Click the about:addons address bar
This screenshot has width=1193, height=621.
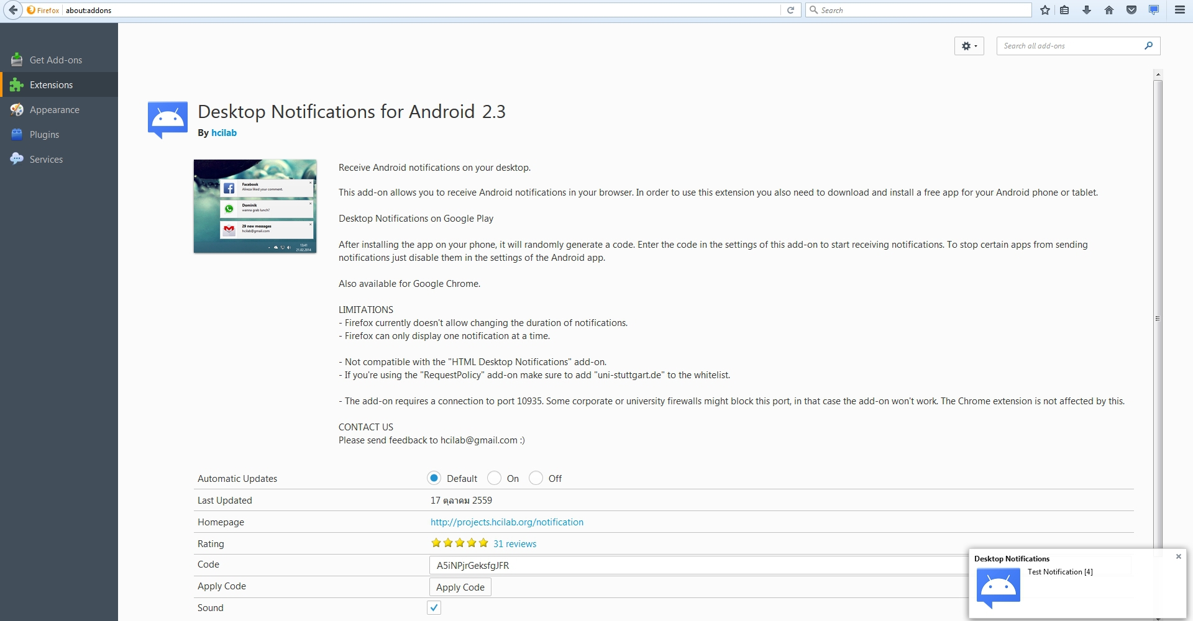pyautogui.click(x=423, y=10)
